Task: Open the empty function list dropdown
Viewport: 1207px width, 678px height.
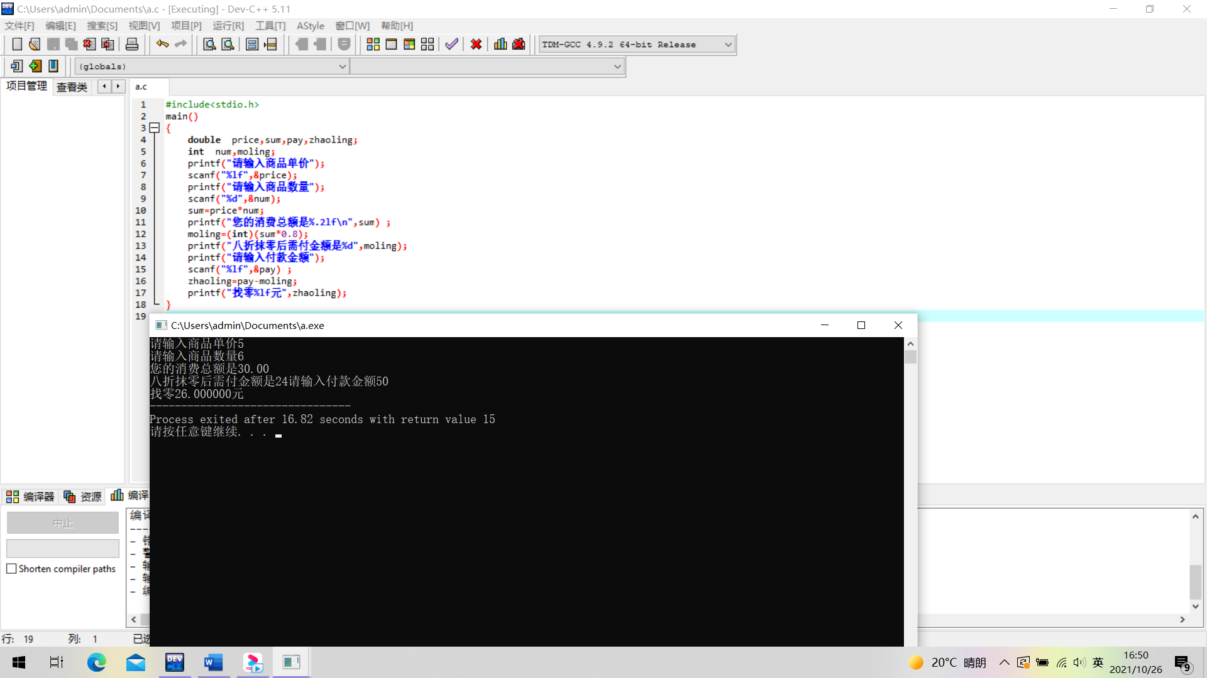Action: point(617,67)
